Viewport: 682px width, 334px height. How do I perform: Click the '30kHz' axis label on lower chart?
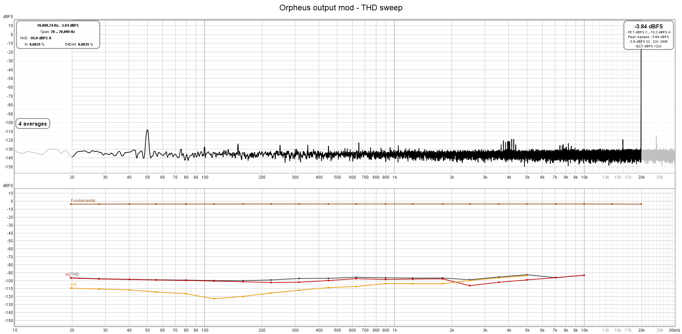point(674,330)
